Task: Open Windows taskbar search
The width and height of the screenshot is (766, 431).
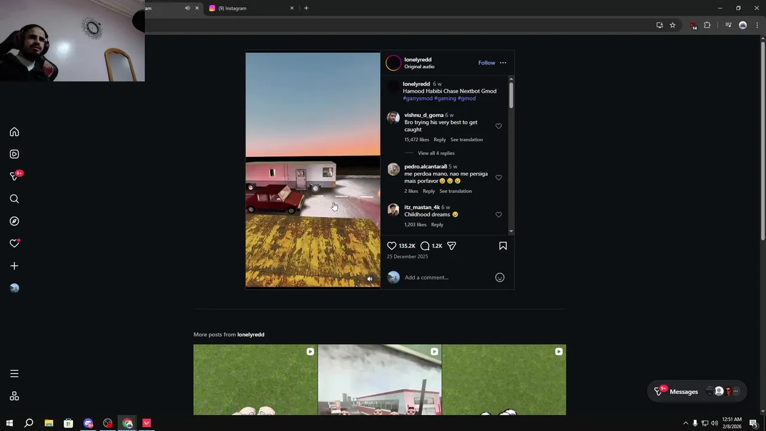Action: pyautogui.click(x=29, y=423)
